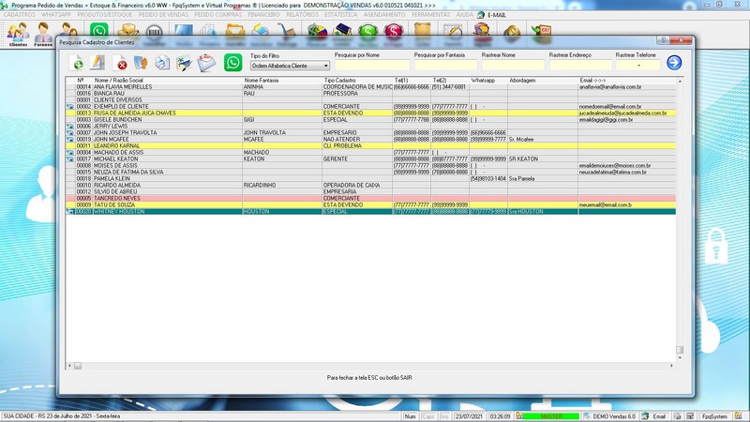Select row LEANDRO KARNAL
This screenshot has width=750, height=422.
pos(370,146)
